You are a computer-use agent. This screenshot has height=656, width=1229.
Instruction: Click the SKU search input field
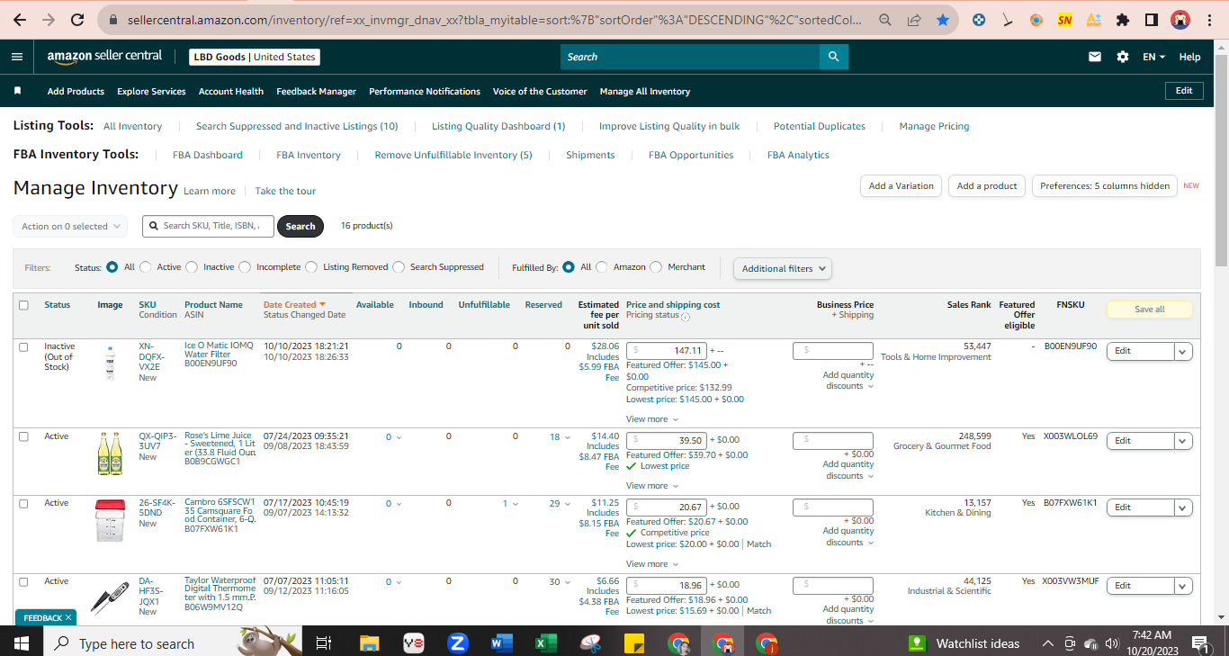208,226
